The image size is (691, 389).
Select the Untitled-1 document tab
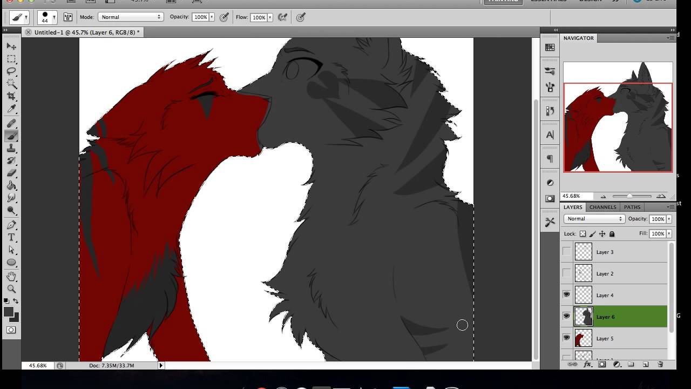click(87, 32)
